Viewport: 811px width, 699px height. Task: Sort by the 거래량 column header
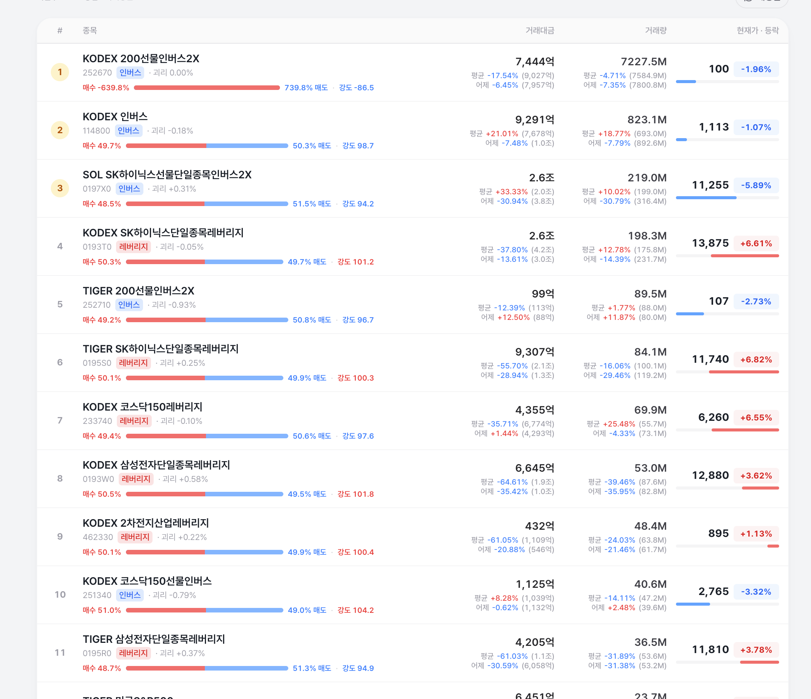pos(655,30)
